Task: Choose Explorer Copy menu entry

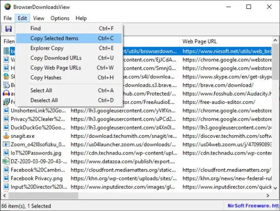Action: tap(69, 48)
